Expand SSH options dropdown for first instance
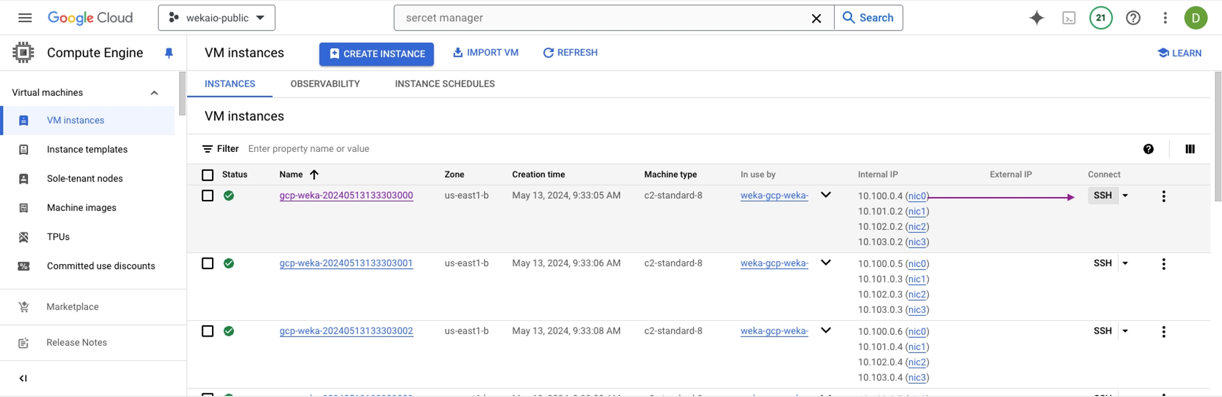 click(x=1125, y=196)
